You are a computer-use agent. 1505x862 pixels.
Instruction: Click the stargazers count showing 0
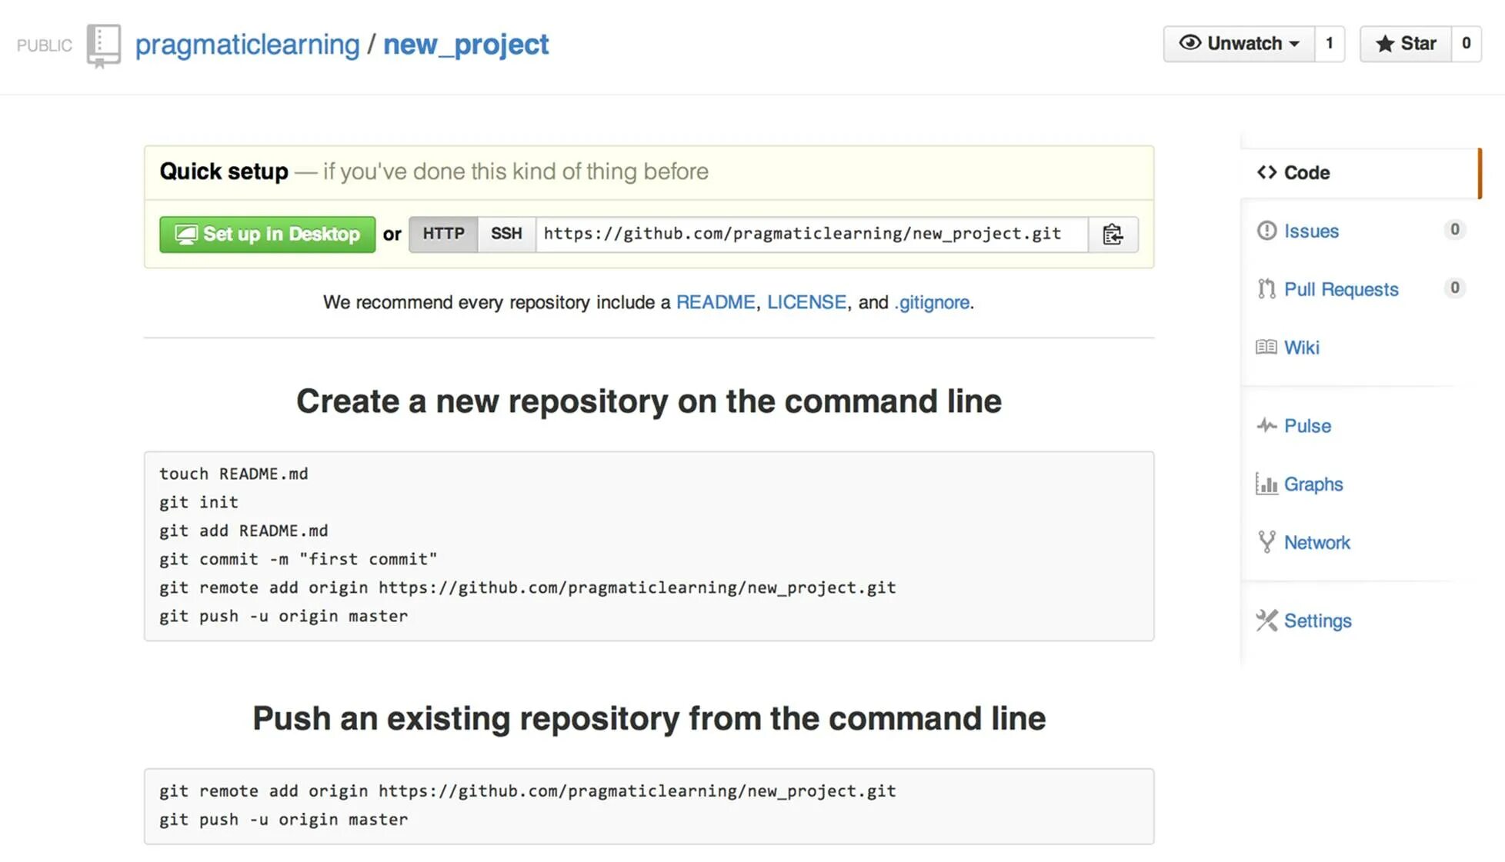pyautogui.click(x=1466, y=44)
